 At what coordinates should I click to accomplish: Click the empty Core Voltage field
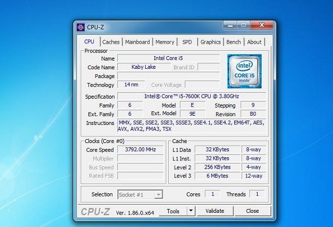point(203,85)
